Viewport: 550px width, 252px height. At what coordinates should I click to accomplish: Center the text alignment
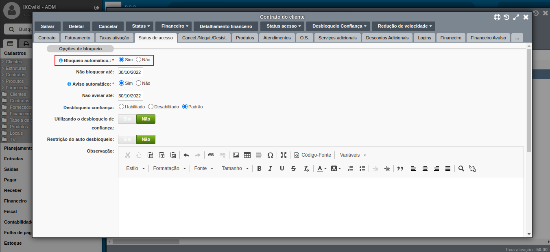pyautogui.click(x=425, y=168)
